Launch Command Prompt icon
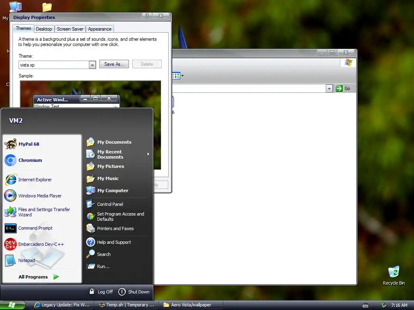The height and width of the screenshot is (310, 414). 11,228
